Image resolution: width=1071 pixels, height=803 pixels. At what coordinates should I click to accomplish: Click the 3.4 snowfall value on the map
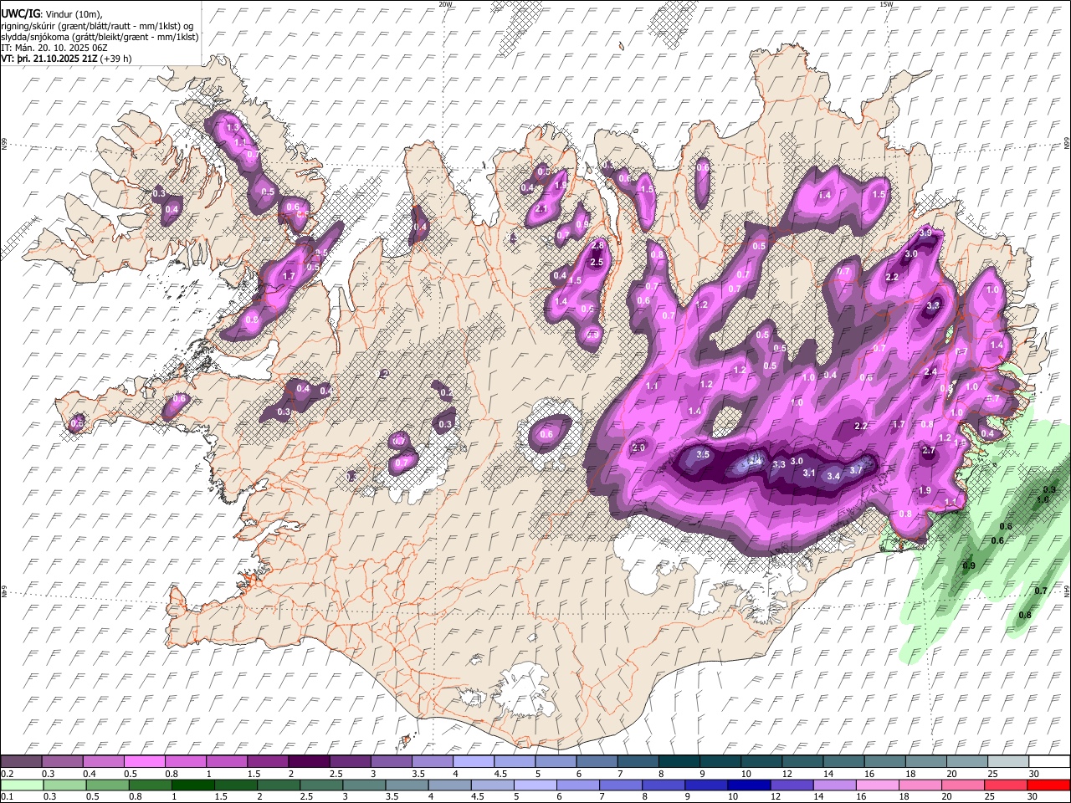tap(833, 477)
